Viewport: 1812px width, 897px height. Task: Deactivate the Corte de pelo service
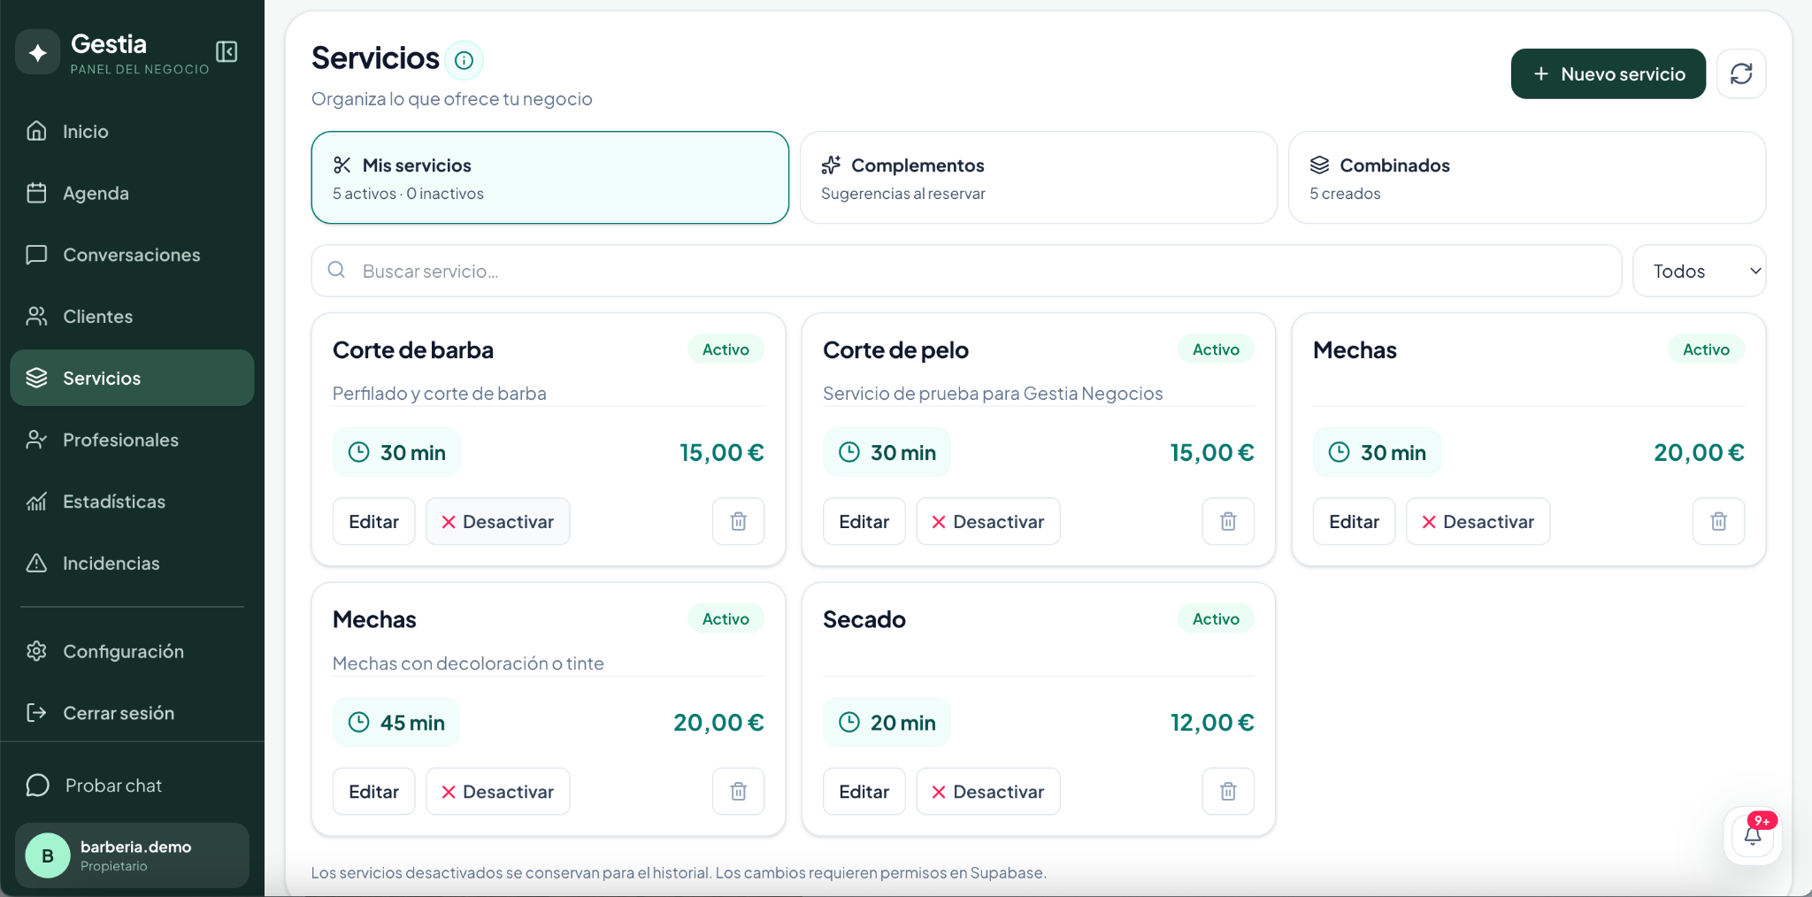pyautogui.click(x=987, y=521)
